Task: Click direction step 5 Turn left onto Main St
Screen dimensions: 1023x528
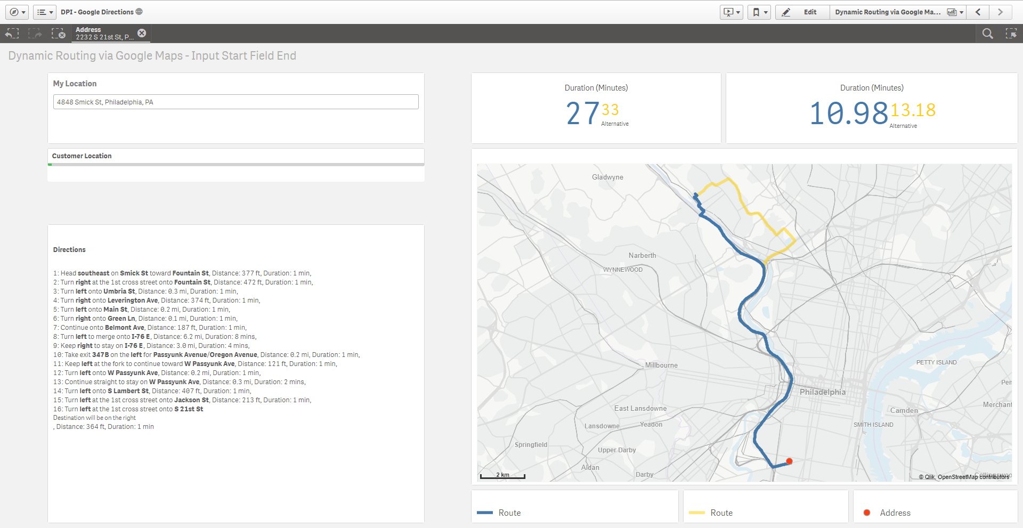Action: 142,310
